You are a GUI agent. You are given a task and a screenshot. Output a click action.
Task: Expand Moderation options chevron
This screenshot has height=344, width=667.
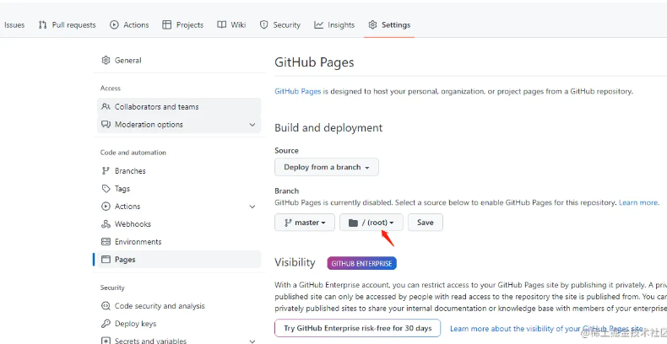[252, 125]
